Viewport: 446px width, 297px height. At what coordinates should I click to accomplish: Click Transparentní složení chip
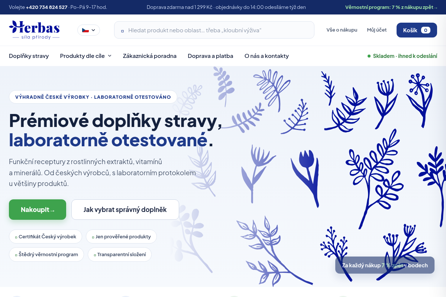point(120,255)
